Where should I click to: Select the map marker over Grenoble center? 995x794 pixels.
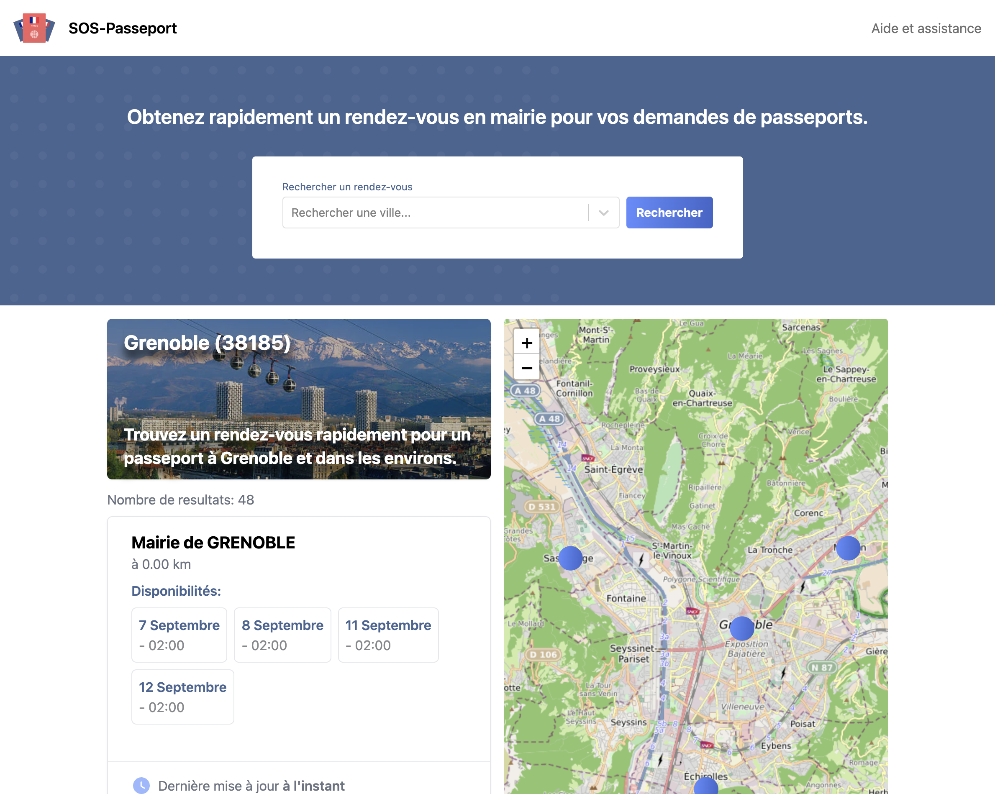[742, 628]
